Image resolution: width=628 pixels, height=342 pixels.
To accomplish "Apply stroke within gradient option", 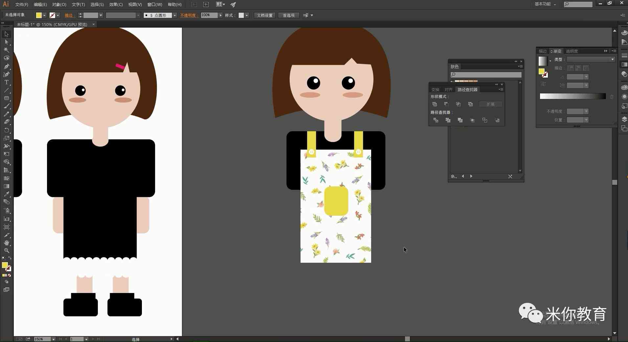I will click(x=571, y=68).
